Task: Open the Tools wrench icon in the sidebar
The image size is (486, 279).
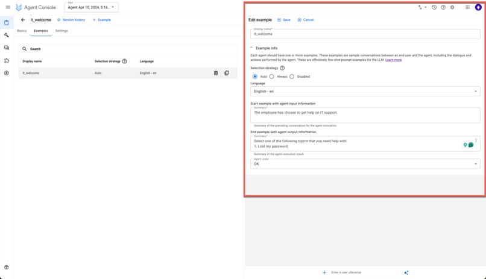Action: pos(7,36)
